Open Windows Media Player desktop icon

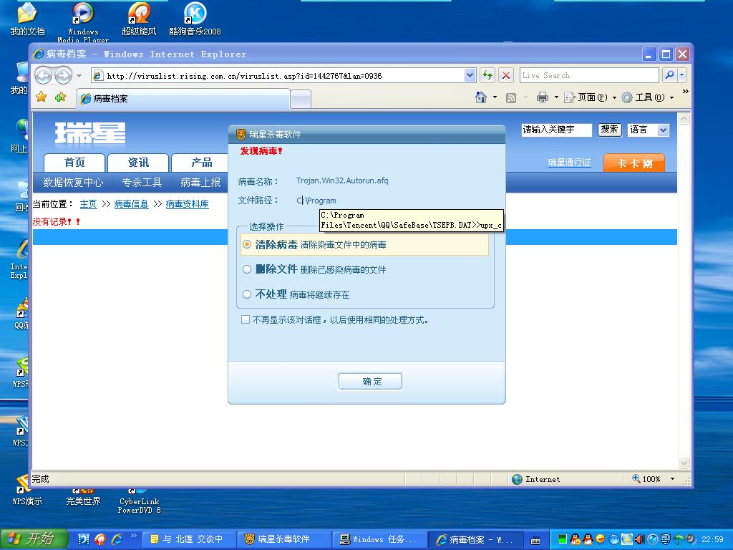point(83,21)
